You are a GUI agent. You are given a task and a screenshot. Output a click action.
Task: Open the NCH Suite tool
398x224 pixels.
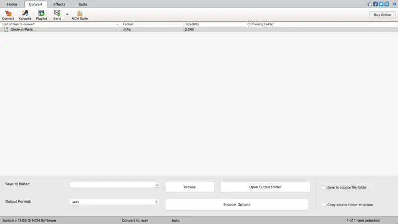80,15
